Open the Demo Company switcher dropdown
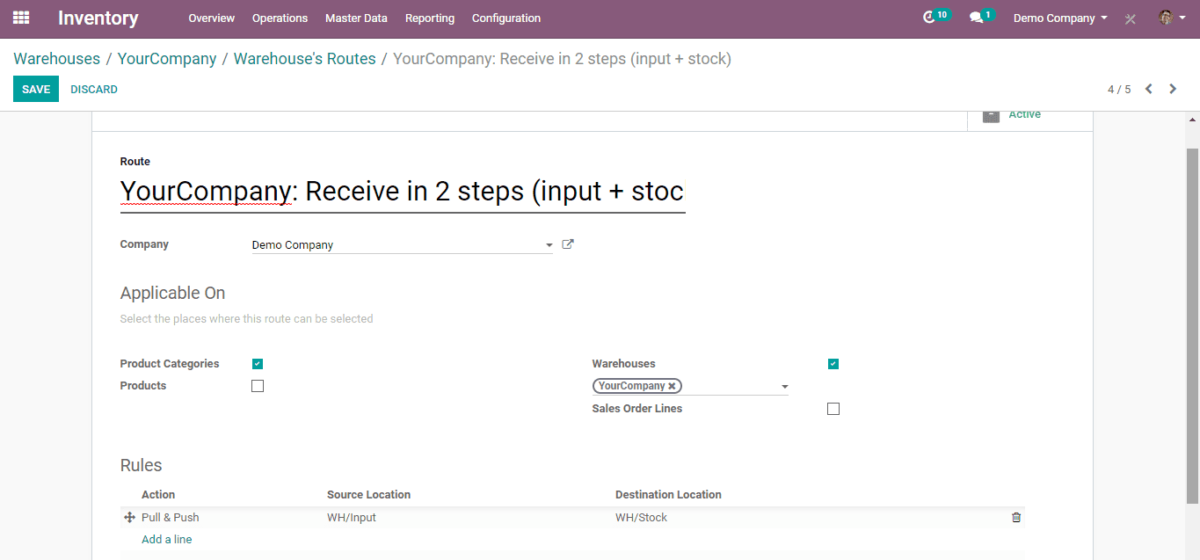The width and height of the screenshot is (1200, 560). [x=1060, y=18]
